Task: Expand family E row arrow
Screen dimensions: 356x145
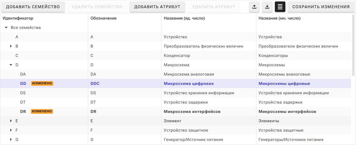Action: [11, 121]
